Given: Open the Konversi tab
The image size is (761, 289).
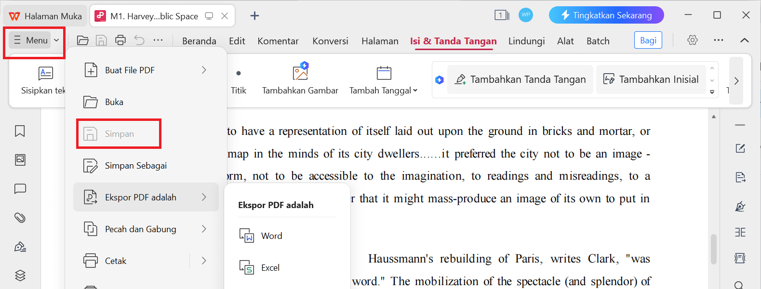Looking at the screenshot, I should tap(330, 41).
